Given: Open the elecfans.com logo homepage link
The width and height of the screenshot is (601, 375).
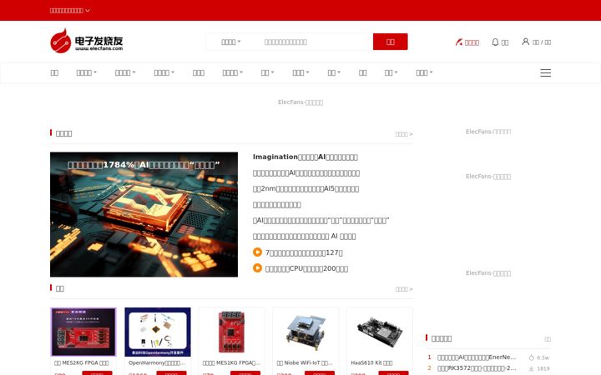Looking at the screenshot, I should pos(87,41).
